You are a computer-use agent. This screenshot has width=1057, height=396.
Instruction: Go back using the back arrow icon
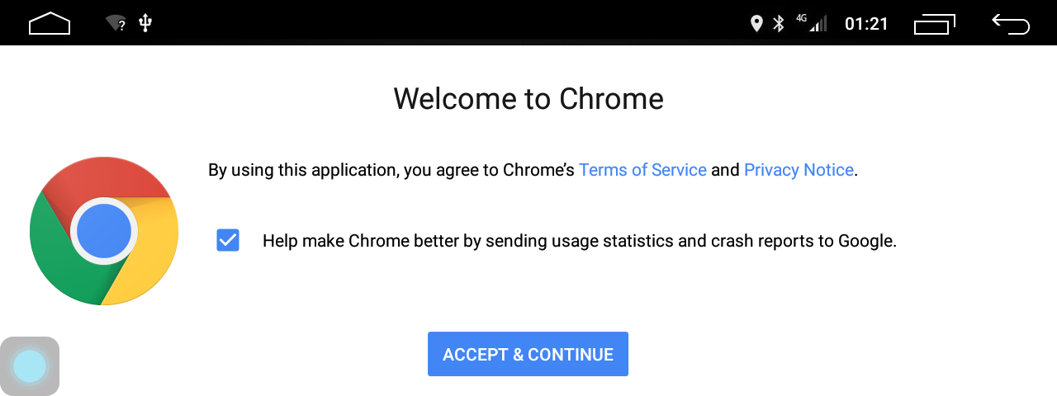click(1011, 24)
